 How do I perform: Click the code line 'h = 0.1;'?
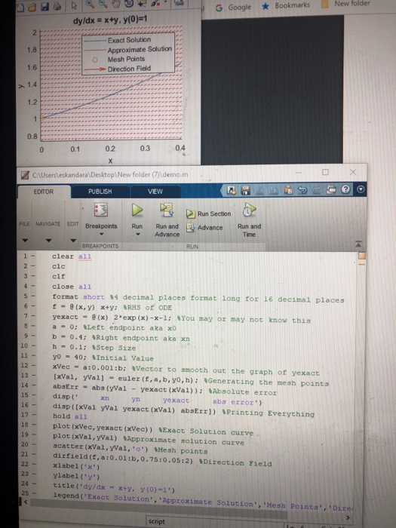pyautogui.click(x=94, y=348)
